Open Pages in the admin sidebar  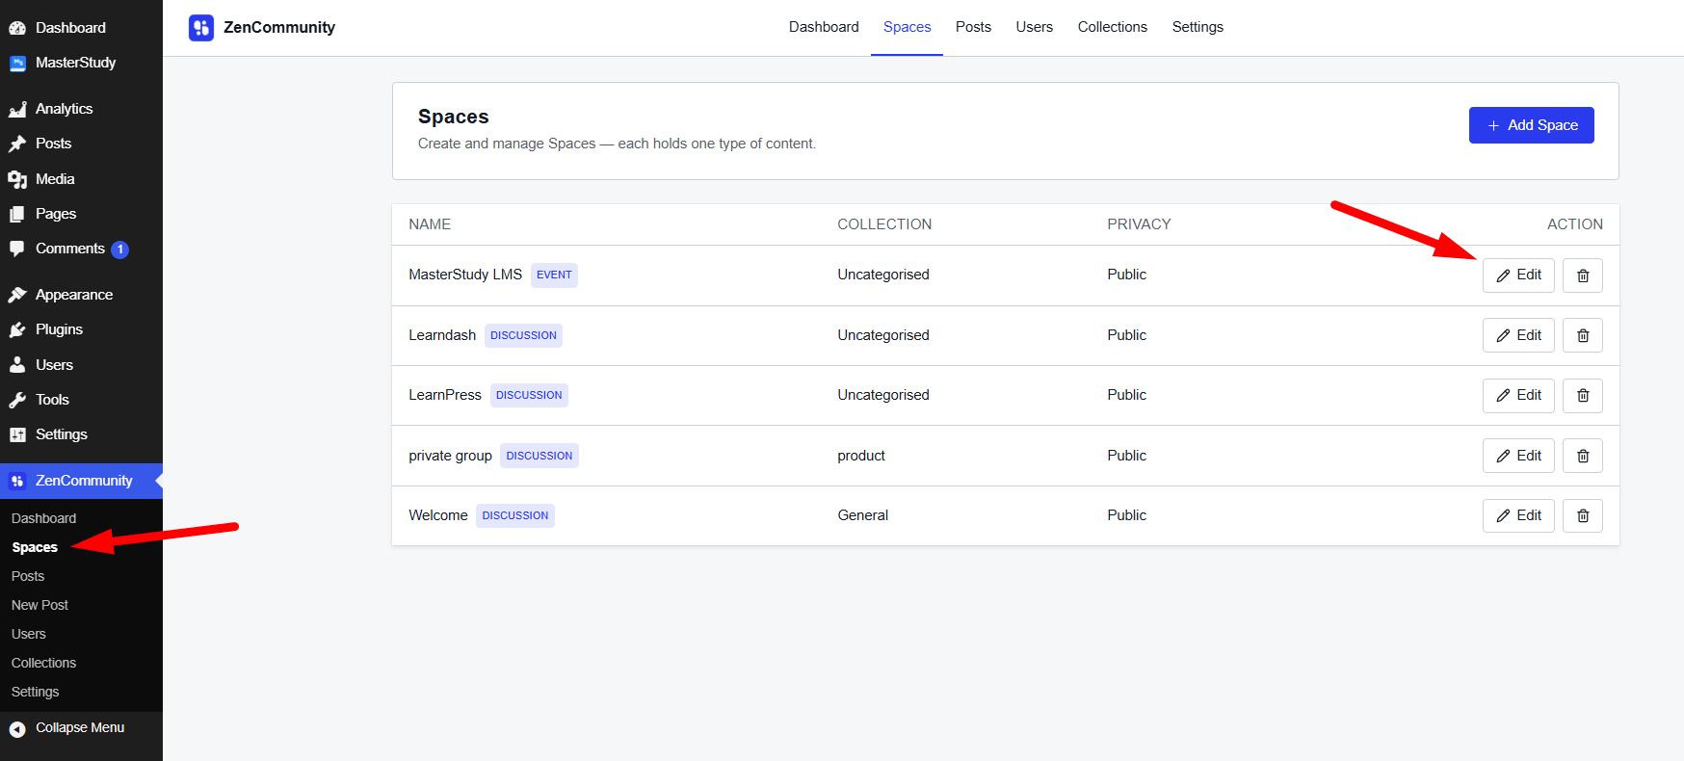pyautogui.click(x=81, y=214)
